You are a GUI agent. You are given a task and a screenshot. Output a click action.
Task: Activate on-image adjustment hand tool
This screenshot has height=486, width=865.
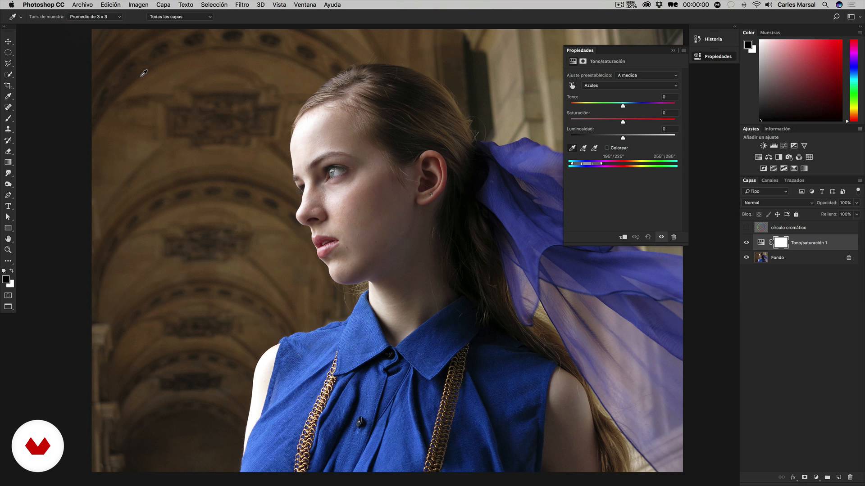pyautogui.click(x=572, y=85)
